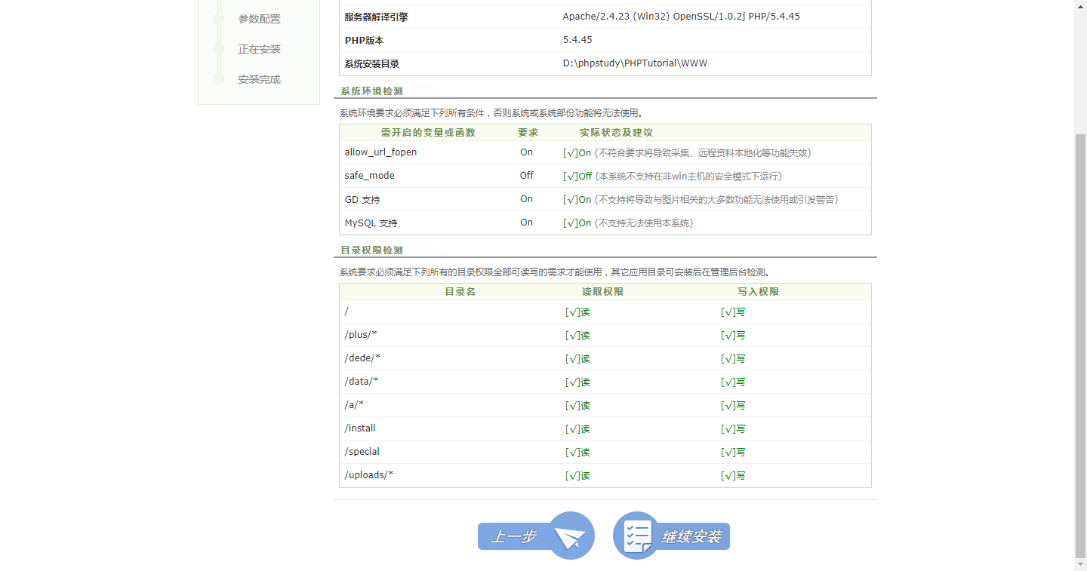Click the scrollbar down arrow
1087x571 pixels.
point(1080,564)
